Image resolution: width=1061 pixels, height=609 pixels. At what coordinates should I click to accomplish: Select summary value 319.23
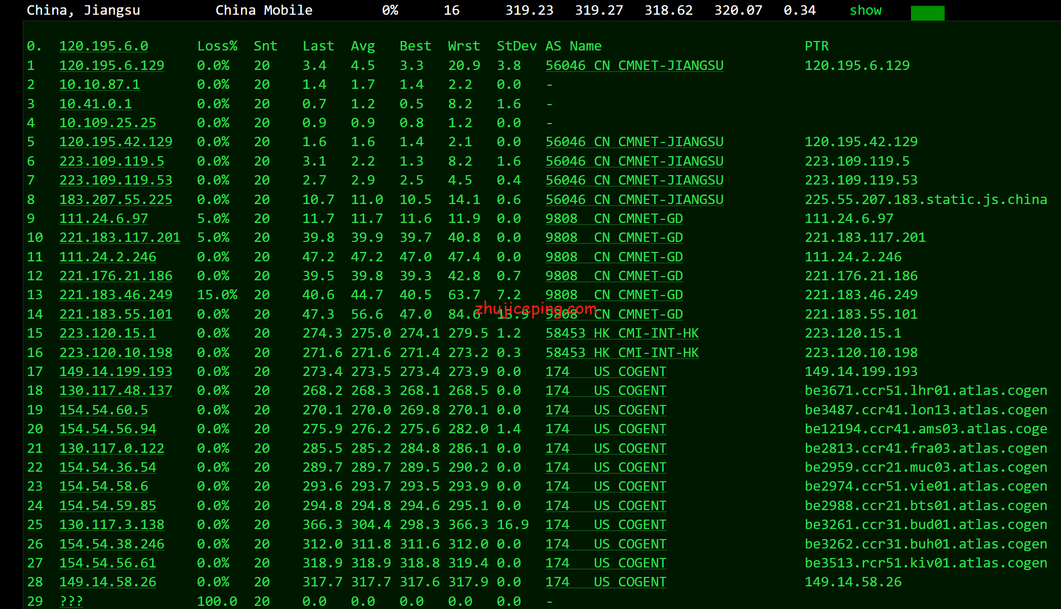(529, 10)
